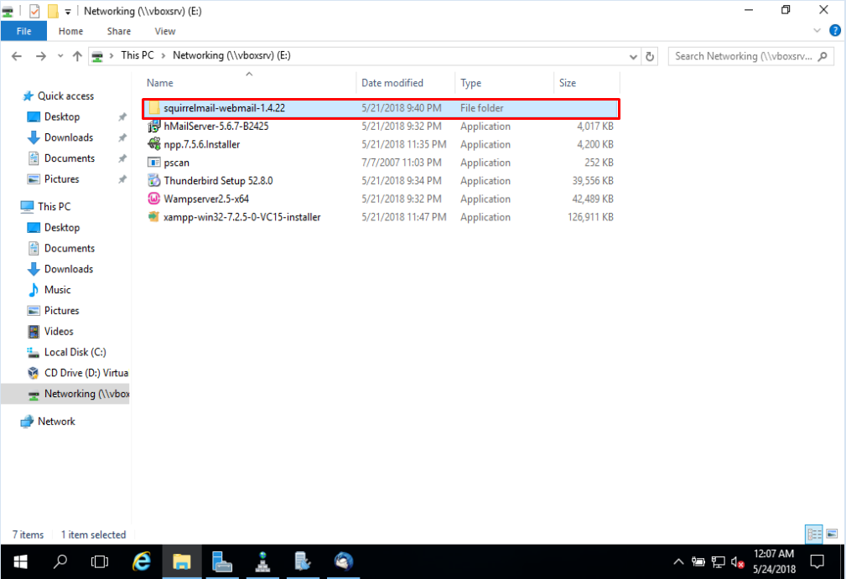This screenshot has width=846, height=579.
Task: Sort by the Size column header
Action: (567, 83)
